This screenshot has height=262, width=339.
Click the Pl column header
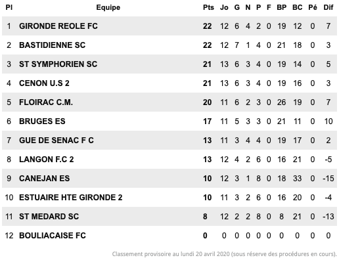click(9, 7)
